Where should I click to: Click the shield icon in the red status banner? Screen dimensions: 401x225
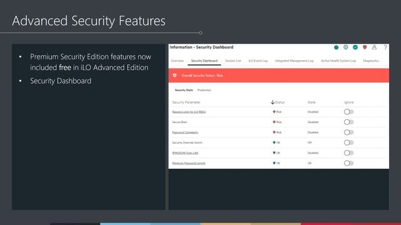175,76
